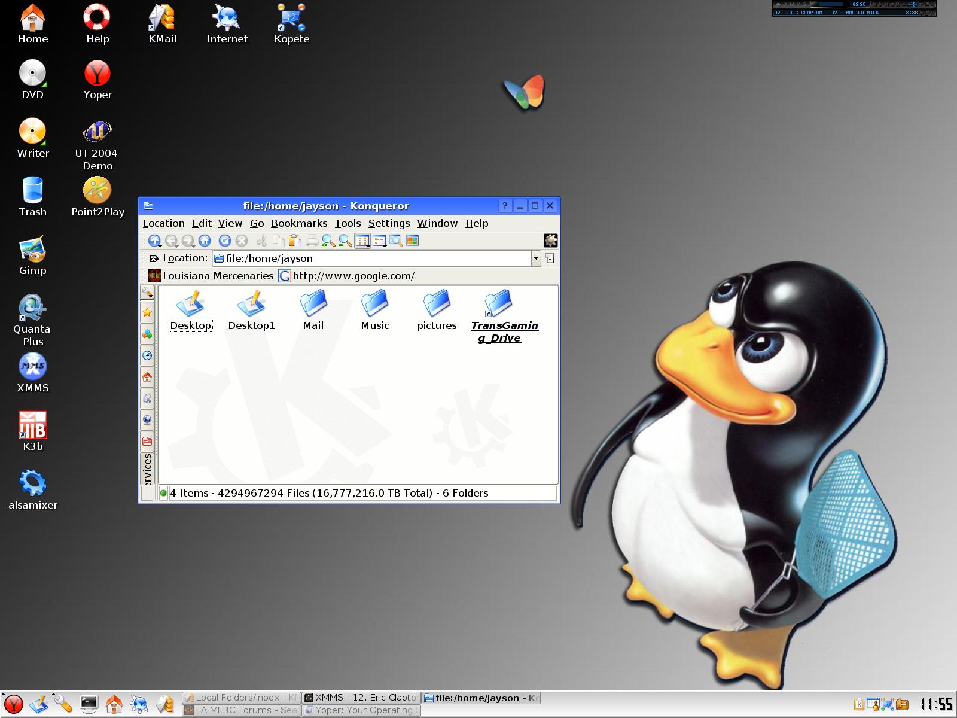
Task: Click the sidebar configure wrench button
Action: tap(147, 293)
